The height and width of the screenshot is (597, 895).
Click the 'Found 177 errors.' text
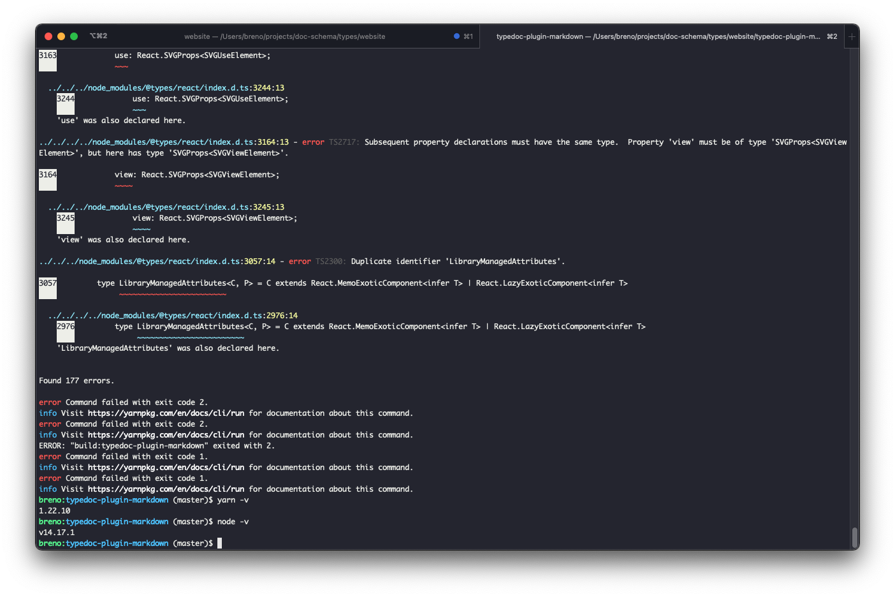point(76,381)
